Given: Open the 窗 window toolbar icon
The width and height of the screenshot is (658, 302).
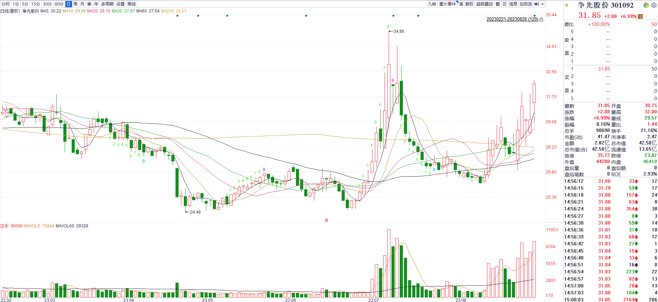Looking at the screenshot, I should coord(498,4).
